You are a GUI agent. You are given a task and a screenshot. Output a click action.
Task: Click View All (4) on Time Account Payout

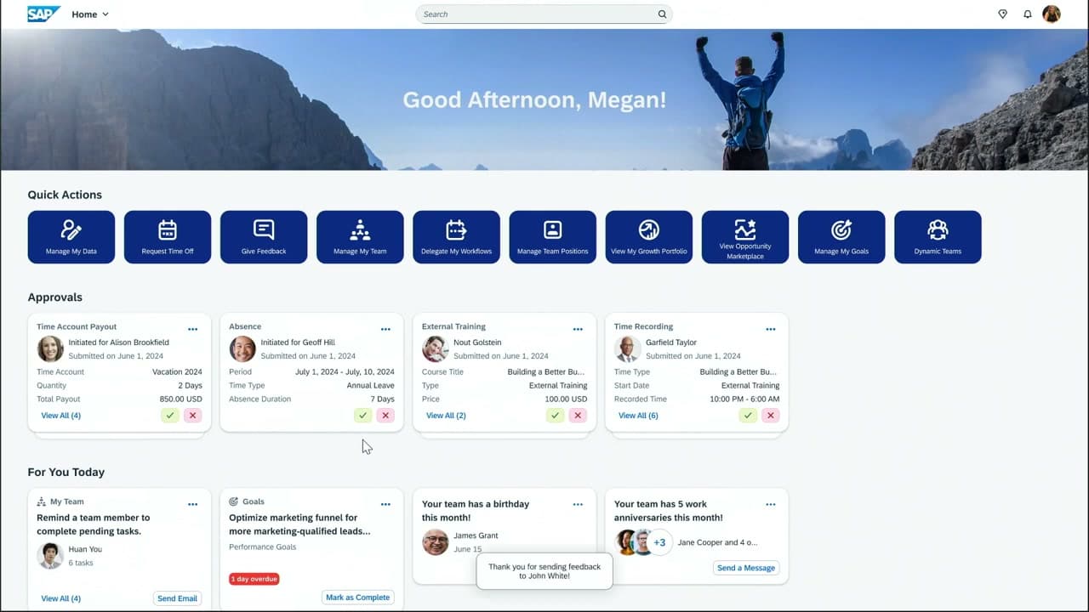coord(61,416)
